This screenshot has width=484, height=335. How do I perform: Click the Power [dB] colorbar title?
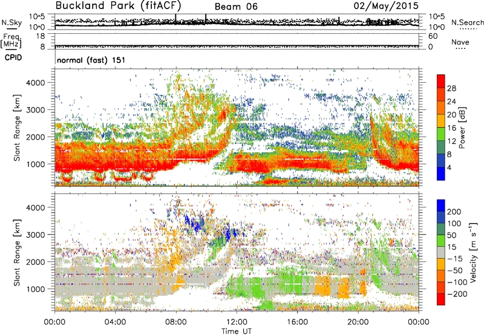(462, 128)
